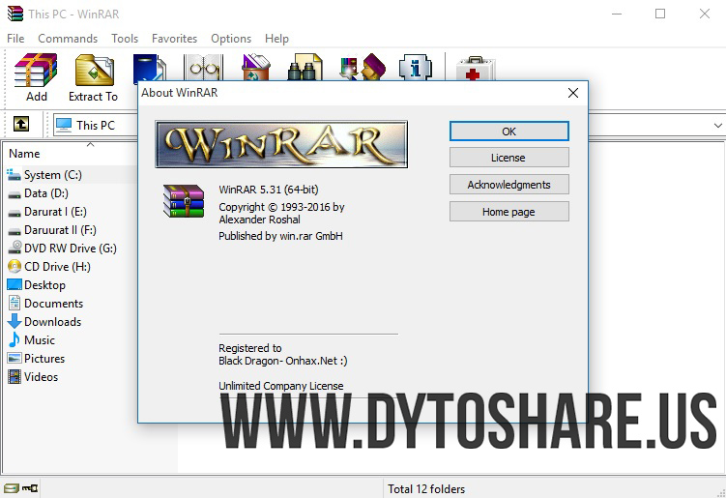Screen dimensions: 726x498
Task: Click the Info toolbar icon
Action: click(x=416, y=68)
